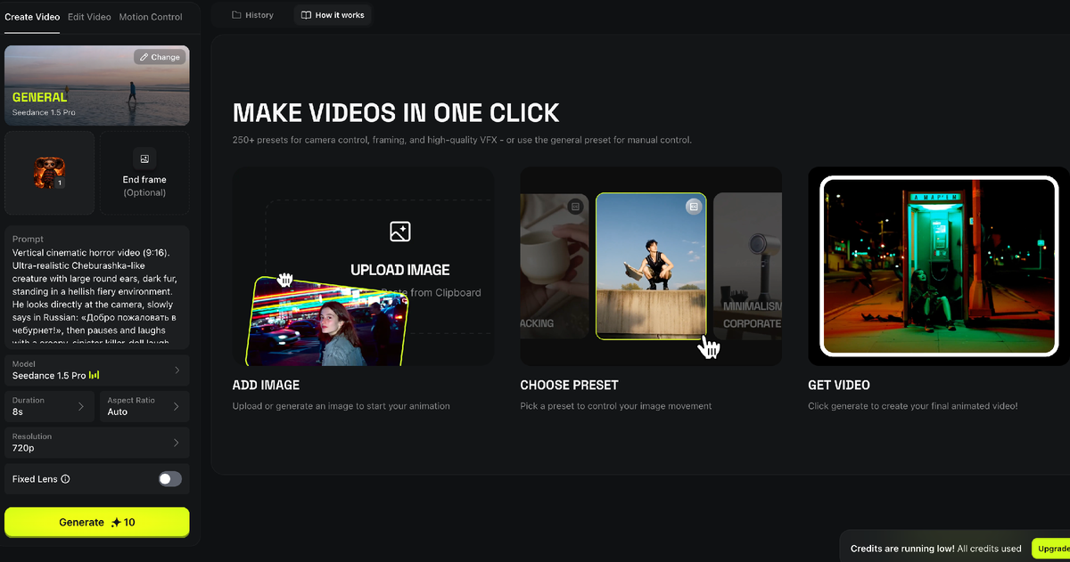Click the icon atop the skater preset
This screenshot has height=562, width=1070.
click(x=693, y=206)
